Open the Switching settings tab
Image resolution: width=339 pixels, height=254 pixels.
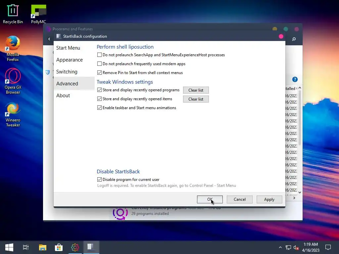(74, 72)
